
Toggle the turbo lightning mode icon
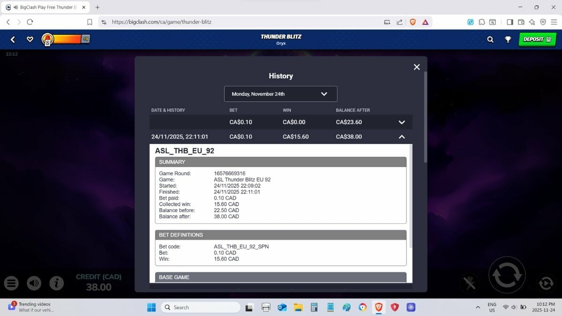(469, 283)
